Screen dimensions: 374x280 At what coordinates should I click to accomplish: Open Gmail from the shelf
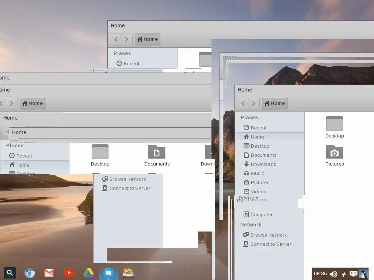tap(49, 273)
